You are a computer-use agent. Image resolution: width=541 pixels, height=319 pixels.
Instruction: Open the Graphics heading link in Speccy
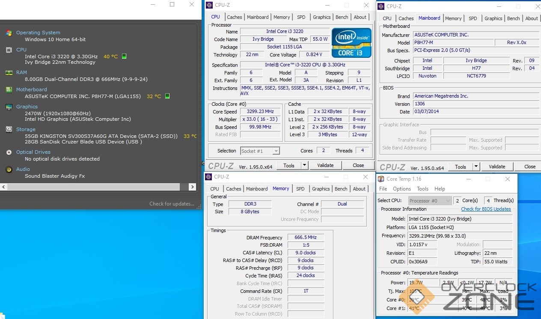point(27,107)
